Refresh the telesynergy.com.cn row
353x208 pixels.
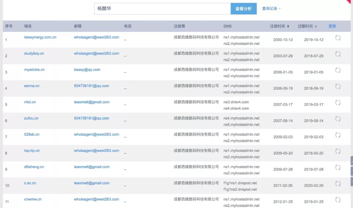point(338,38)
